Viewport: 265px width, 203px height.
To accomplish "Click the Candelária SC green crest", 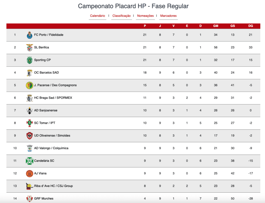I will (x=30, y=161).
